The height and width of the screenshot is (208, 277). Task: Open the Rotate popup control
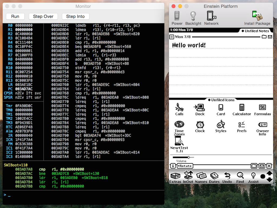tap(185, 166)
